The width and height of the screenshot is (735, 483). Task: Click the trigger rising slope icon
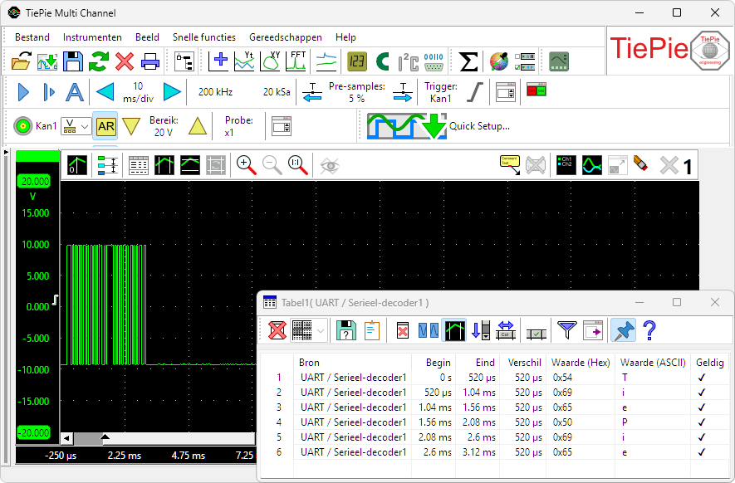coord(474,92)
